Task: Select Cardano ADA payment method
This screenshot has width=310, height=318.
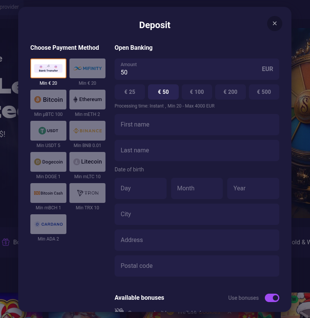Action: (x=48, y=224)
